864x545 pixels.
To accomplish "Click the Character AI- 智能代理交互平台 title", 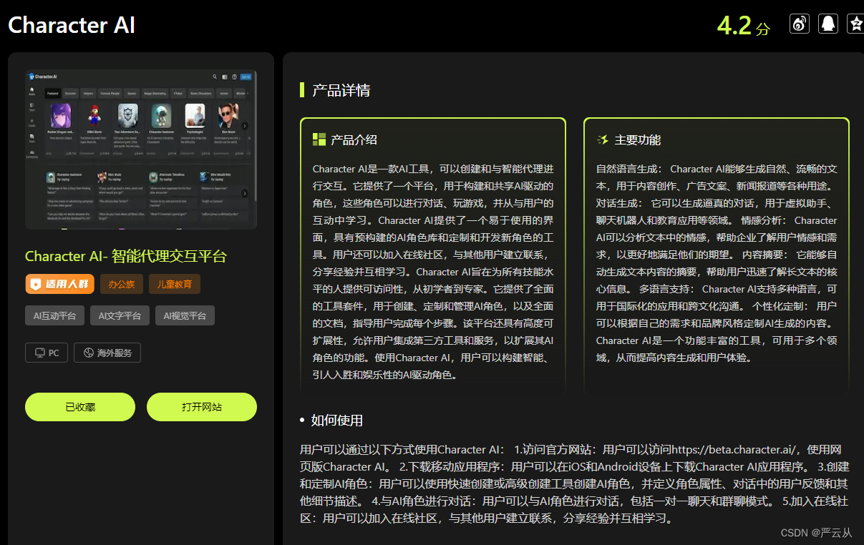I will coord(126,256).
